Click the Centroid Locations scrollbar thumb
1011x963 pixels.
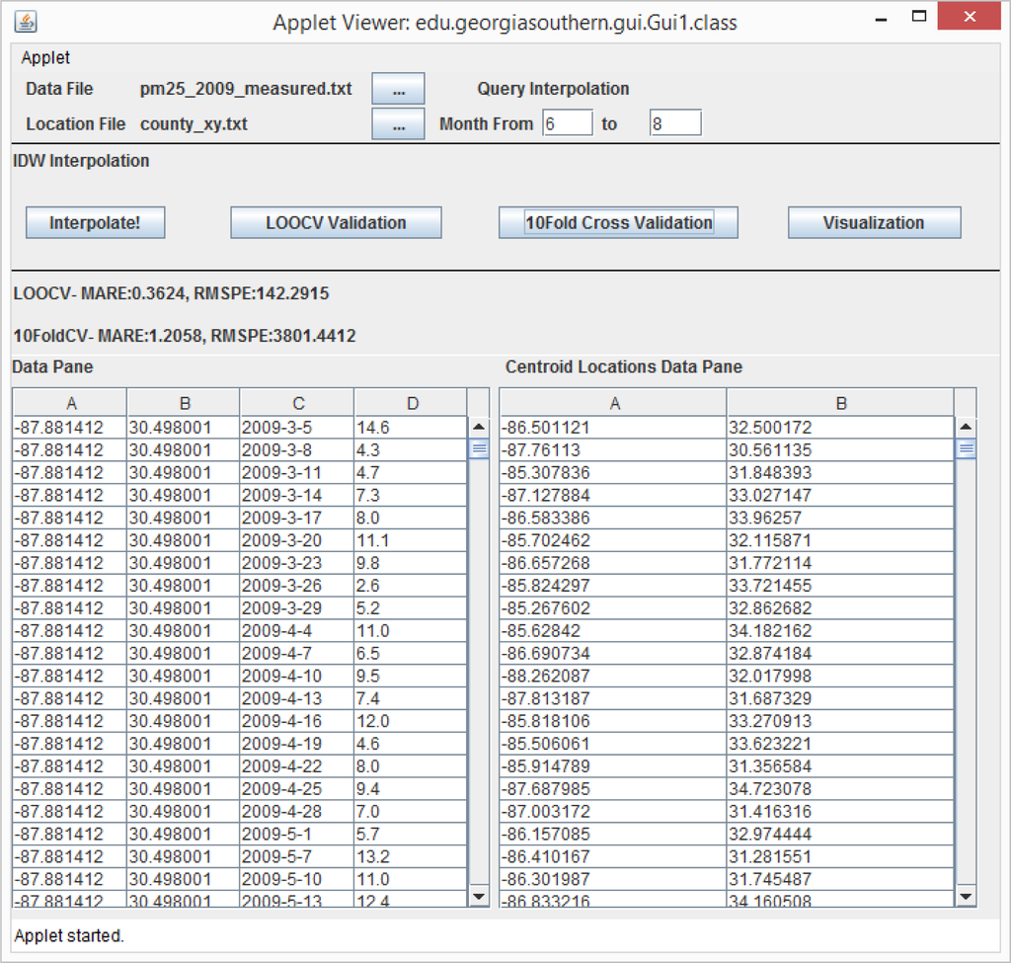tap(967, 448)
